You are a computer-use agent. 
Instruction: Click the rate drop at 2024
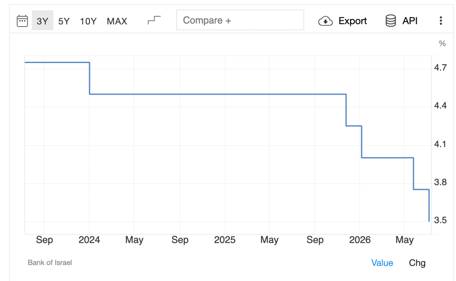[x=90, y=78]
